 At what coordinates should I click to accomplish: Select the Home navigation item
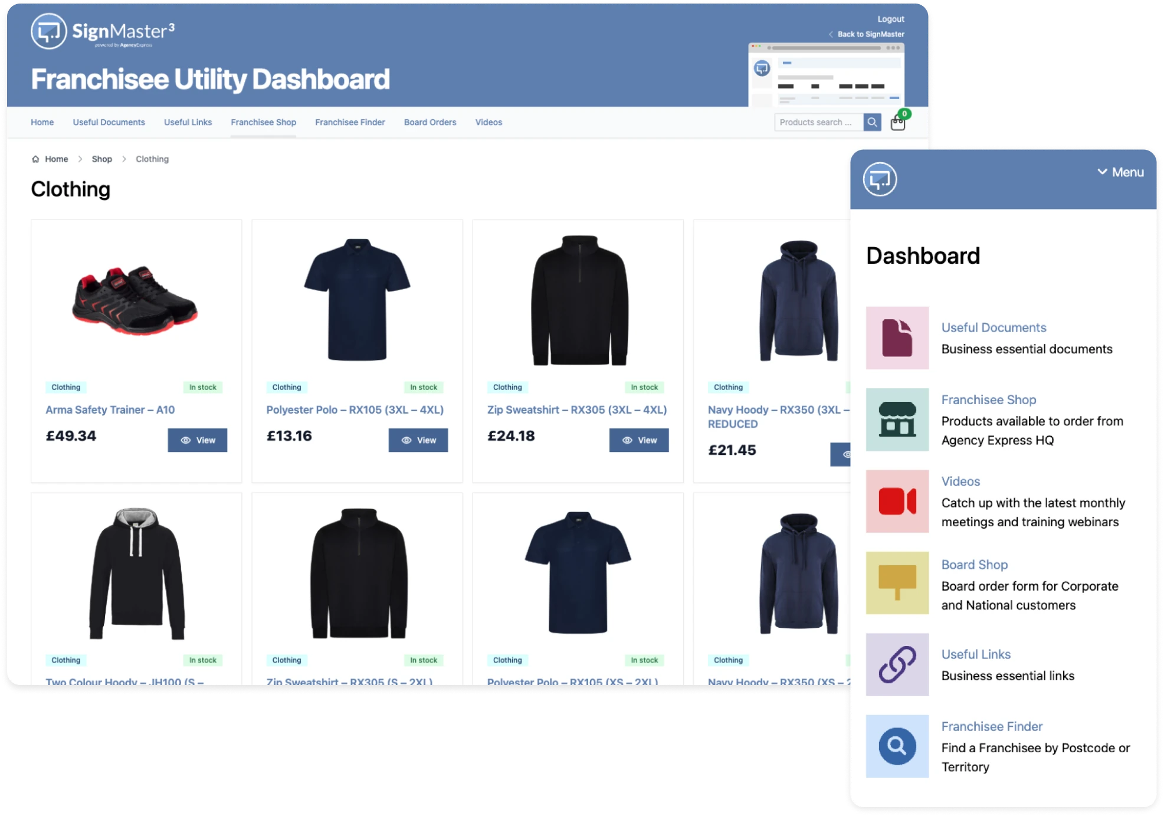coord(42,122)
